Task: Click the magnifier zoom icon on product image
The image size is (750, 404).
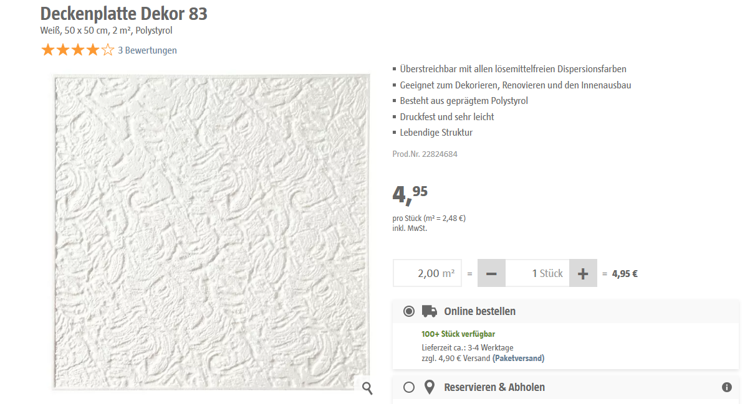Action: pyautogui.click(x=367, y=388)
